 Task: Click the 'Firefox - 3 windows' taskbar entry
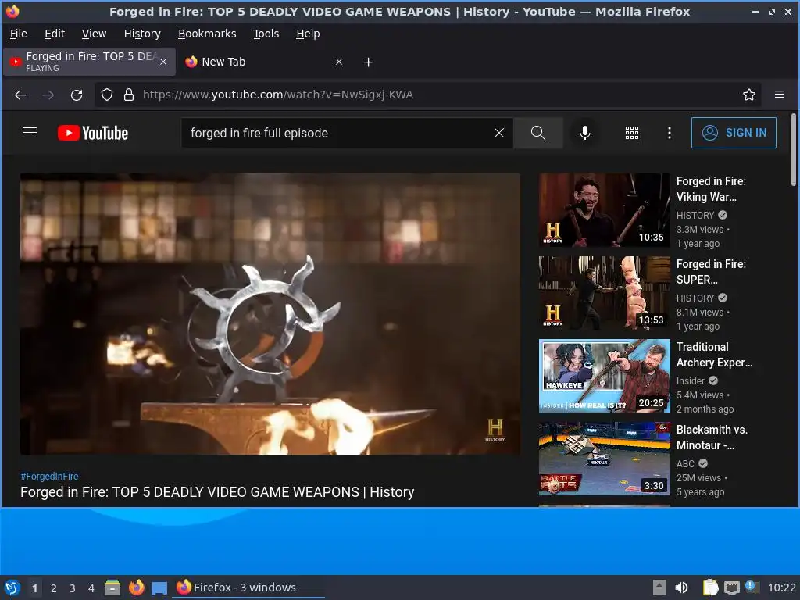click(x=248, y=587)
